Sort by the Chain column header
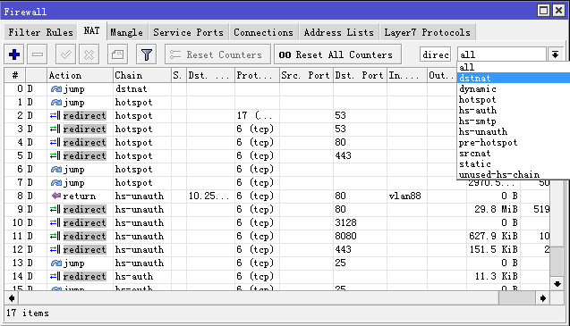The image size is (570, 326). pyautogui.click(x=142, y=76)
